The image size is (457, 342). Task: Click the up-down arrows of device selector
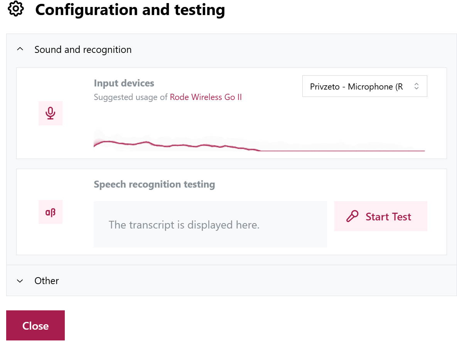click(x=417, y=86)
